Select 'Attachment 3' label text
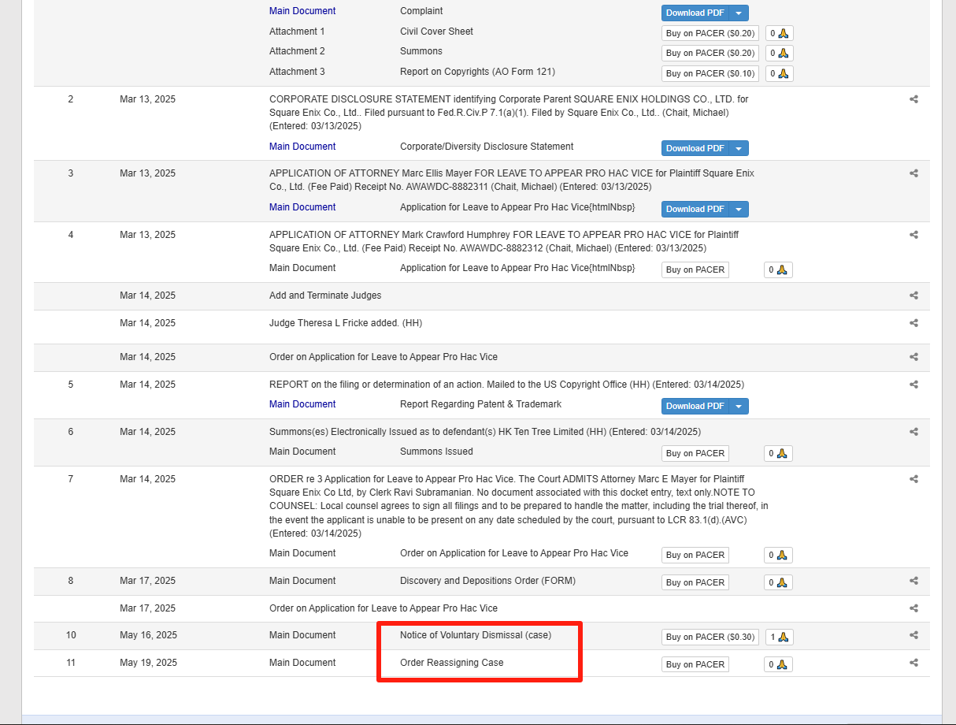 click(297, 72)
